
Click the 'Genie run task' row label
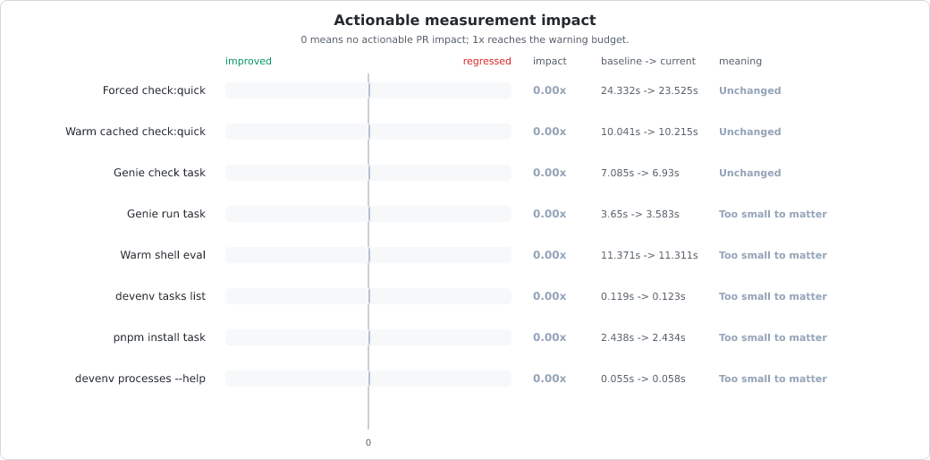point(166,214)
